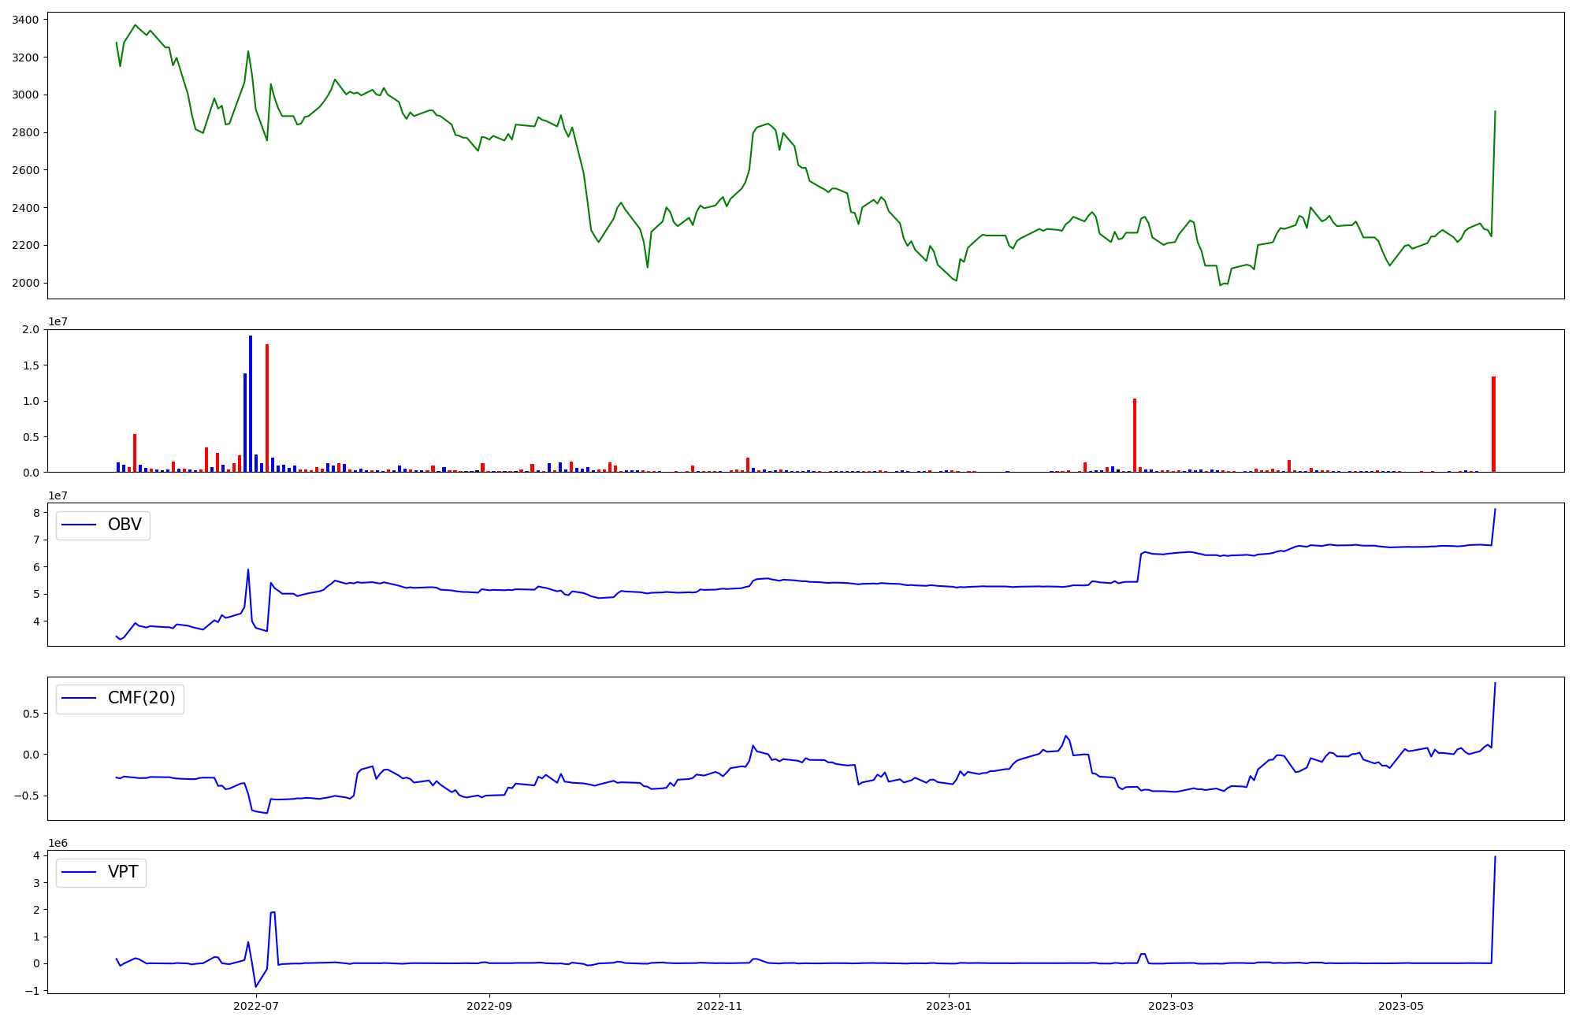
Task: Click the red volume spike in late February 2023
Action: [1135, 435]
